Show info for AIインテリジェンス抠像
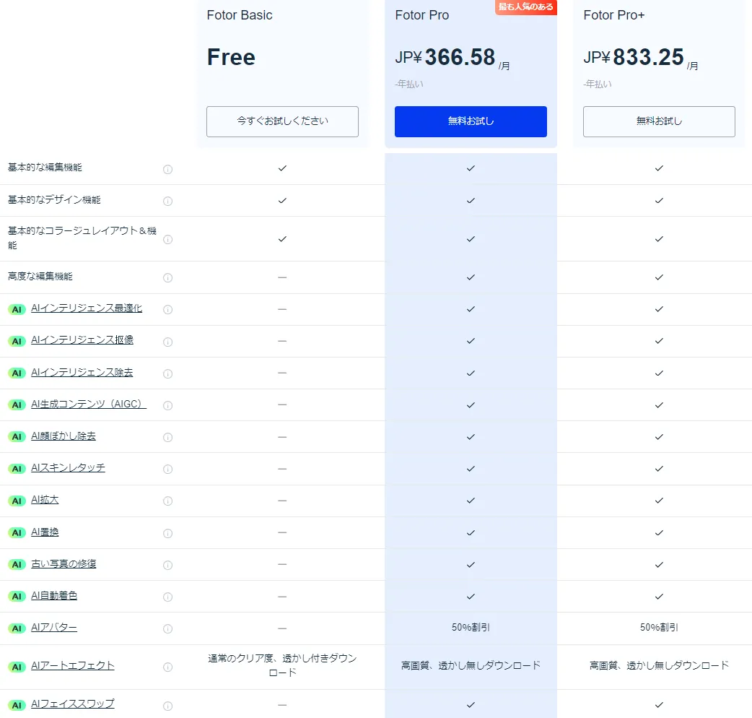752x718 pixels. 168,342
